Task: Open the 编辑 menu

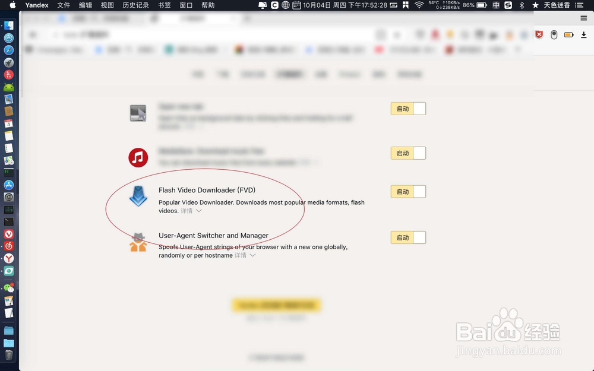Action: pos(86,5)
